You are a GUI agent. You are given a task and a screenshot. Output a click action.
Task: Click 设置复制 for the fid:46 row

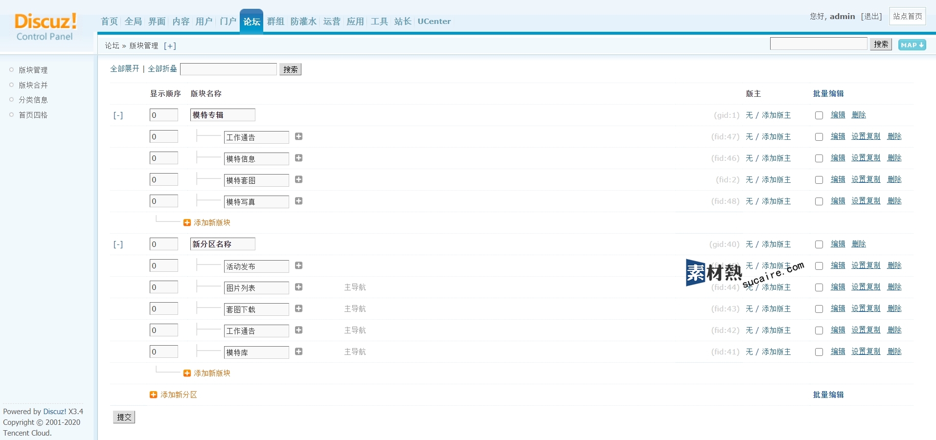tap(866, 158)
